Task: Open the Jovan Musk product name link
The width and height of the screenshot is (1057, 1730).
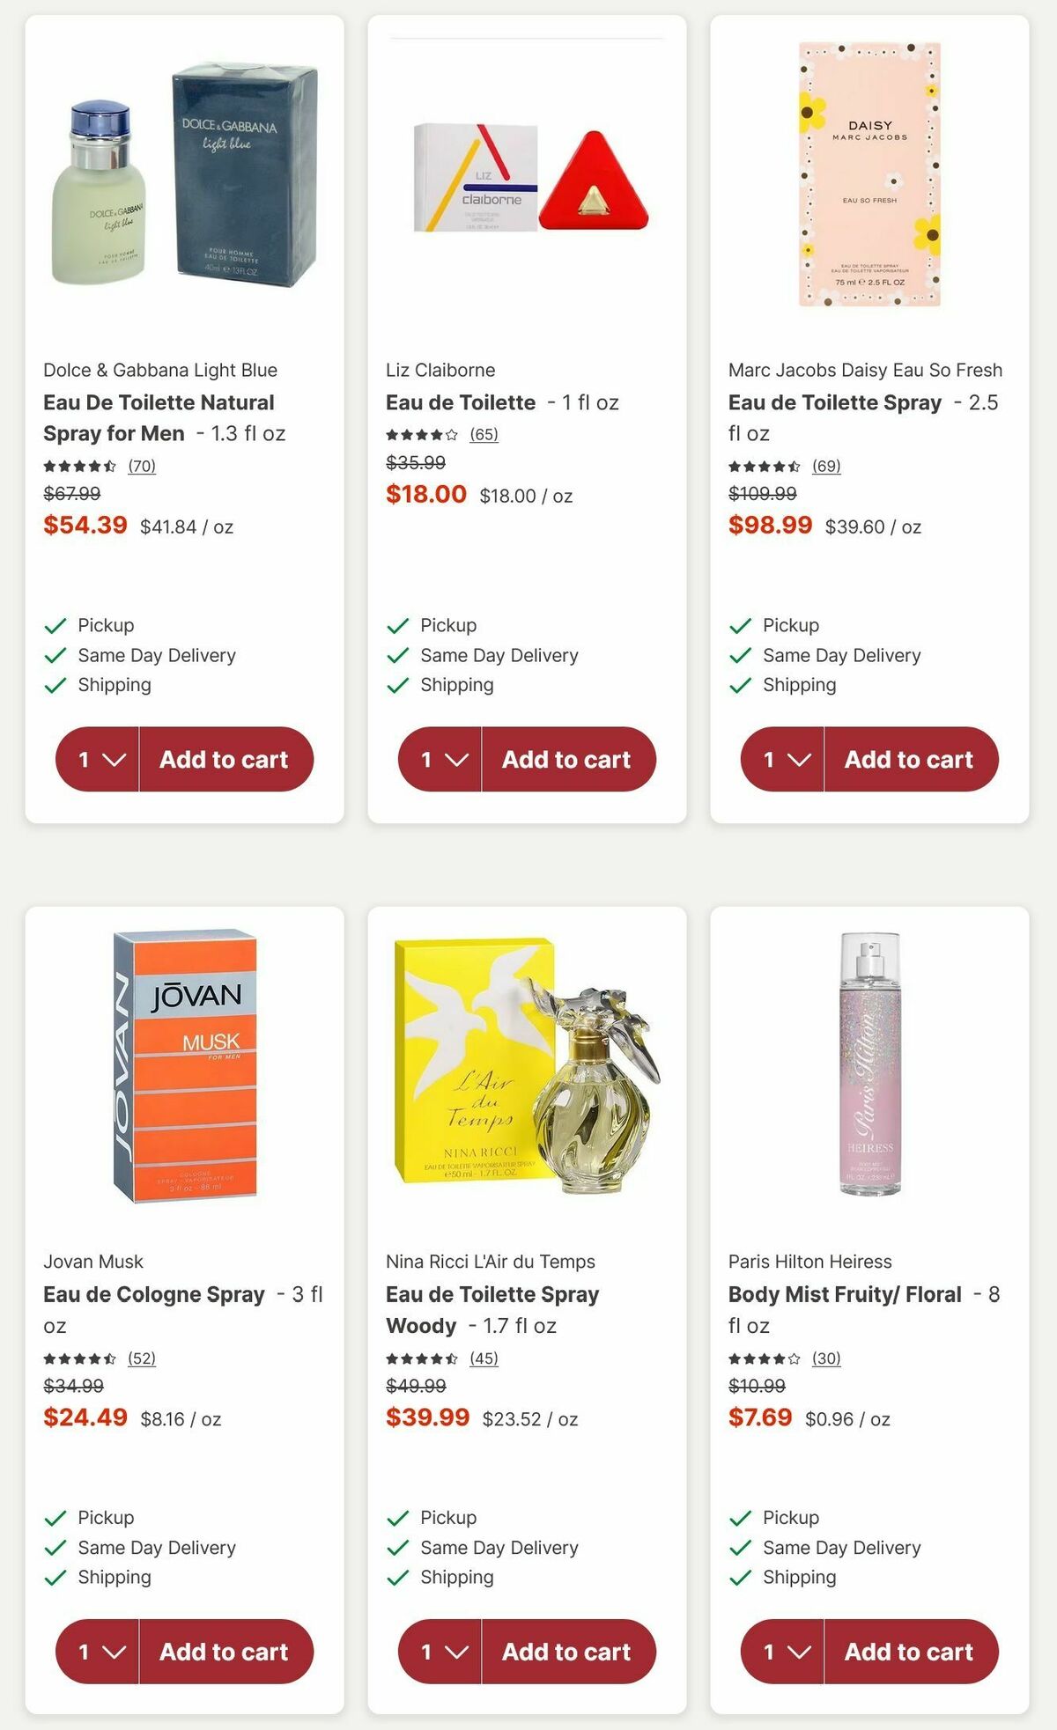Action: click(x=92, y=1261)
